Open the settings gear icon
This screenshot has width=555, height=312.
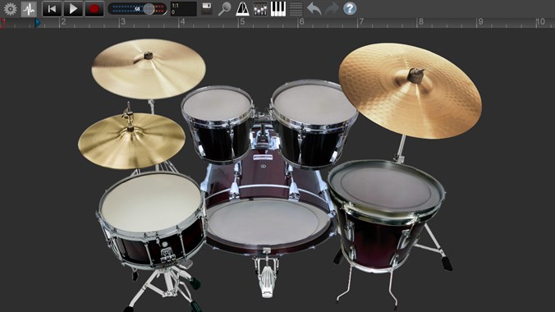click(x=11, y=9)
